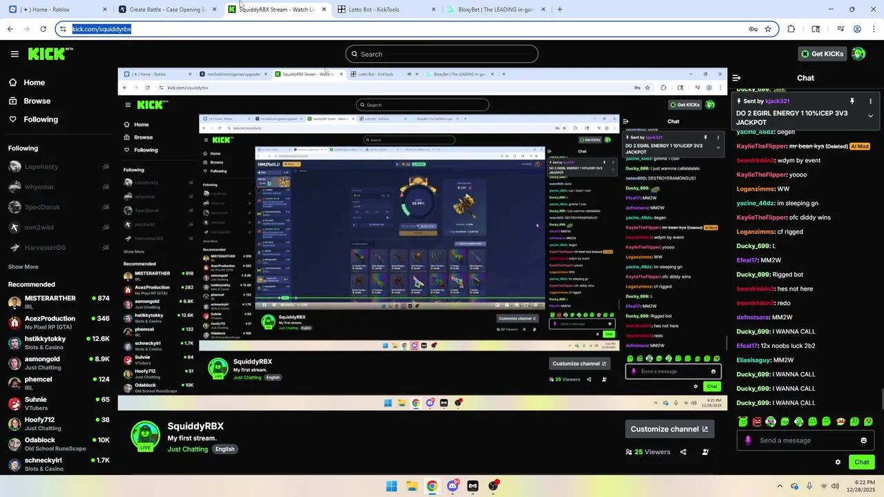The height and width of the screenshot is (497, 884).
Task: Click SquiddyRBX streamer avatar
Action: (146, 436)
